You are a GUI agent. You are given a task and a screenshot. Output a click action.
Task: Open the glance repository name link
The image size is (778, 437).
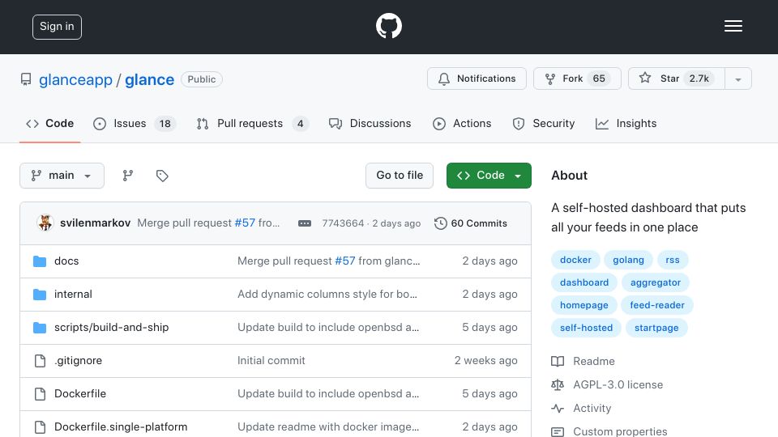pos(149,80)
